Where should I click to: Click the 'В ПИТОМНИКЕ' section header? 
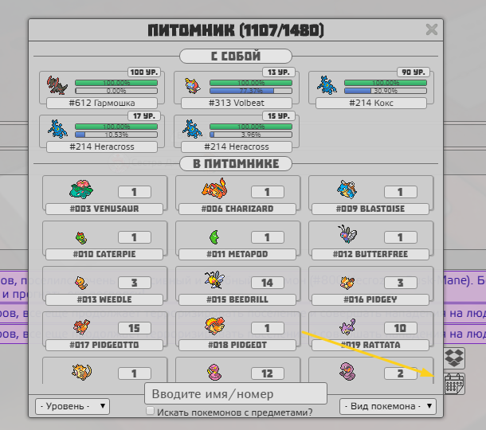(236, 163)
